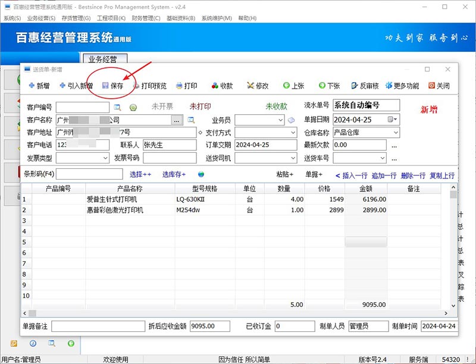476x364 pixels.
Task: Click the green back arrow icon at bottom
Action: click(71, 343)
